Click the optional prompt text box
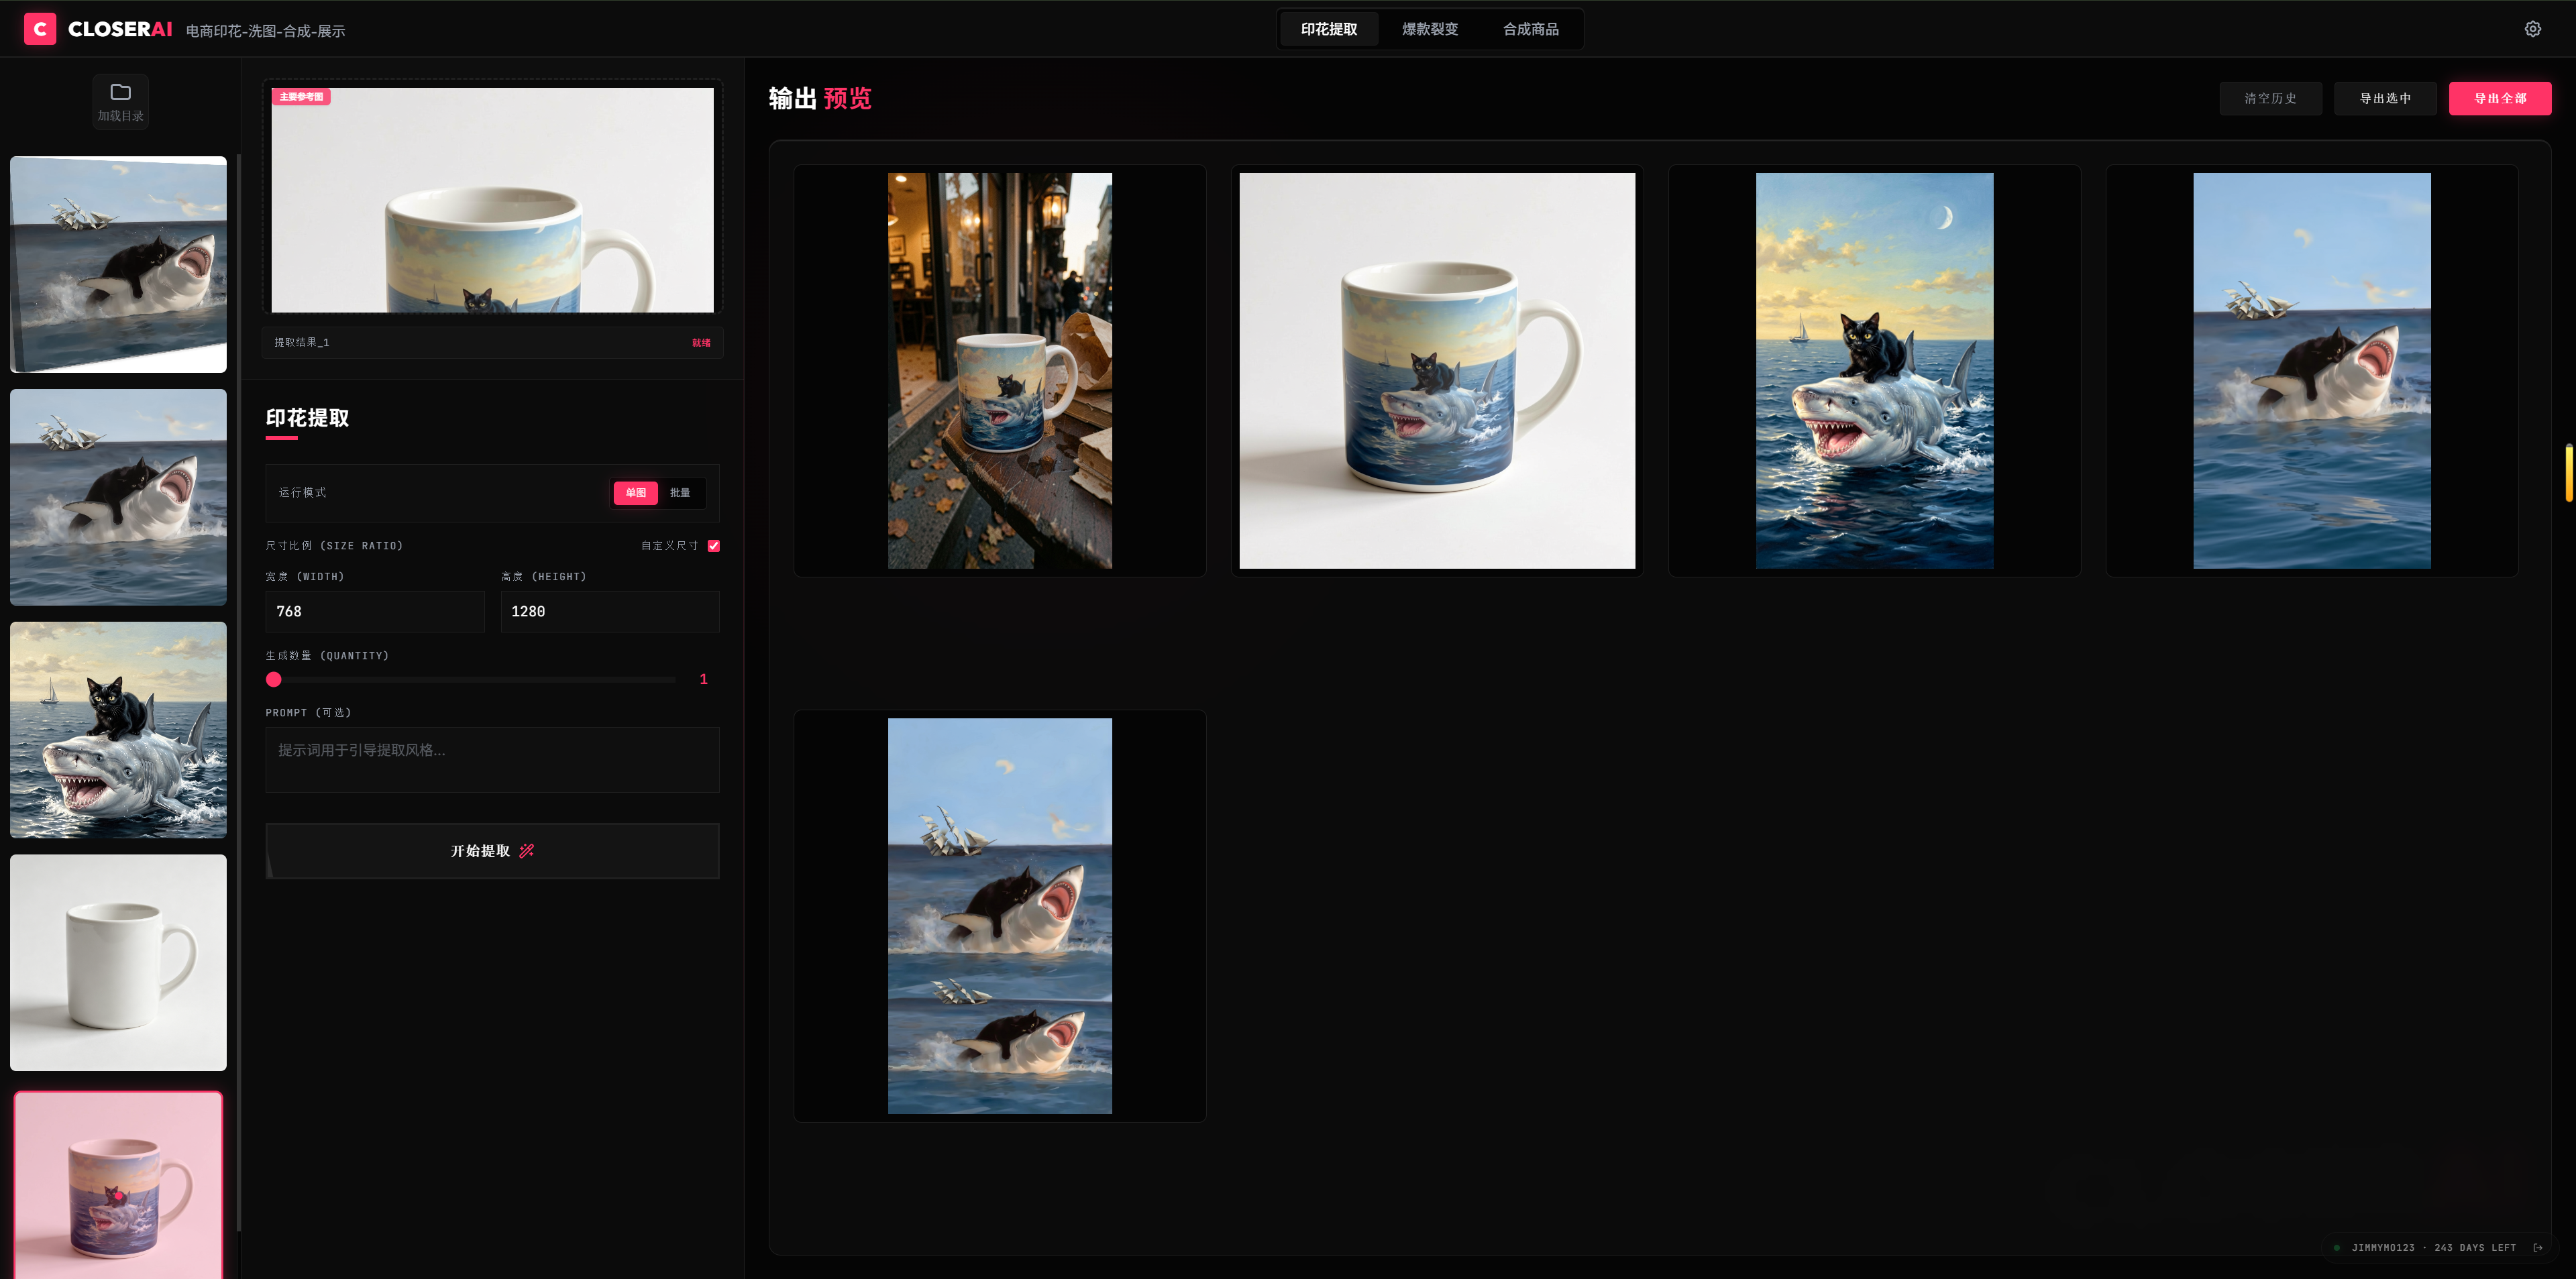The width and height of the screenshot is (2576, 1279). (x=492, y=760)
